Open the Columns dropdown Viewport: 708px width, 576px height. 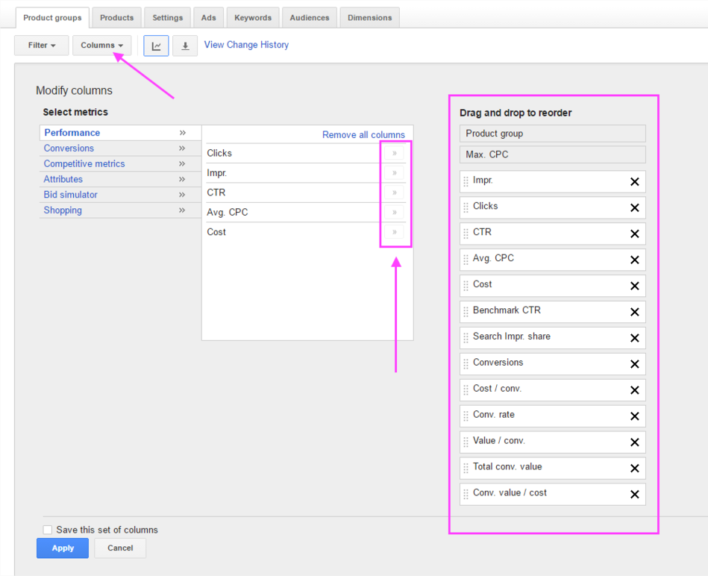(x=102, y=46)
